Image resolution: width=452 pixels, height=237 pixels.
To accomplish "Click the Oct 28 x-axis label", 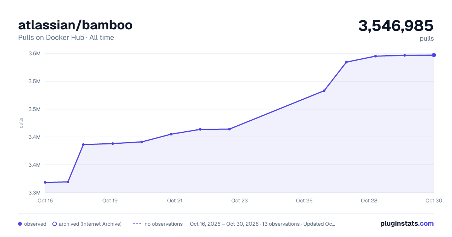I will pos(369,201).
